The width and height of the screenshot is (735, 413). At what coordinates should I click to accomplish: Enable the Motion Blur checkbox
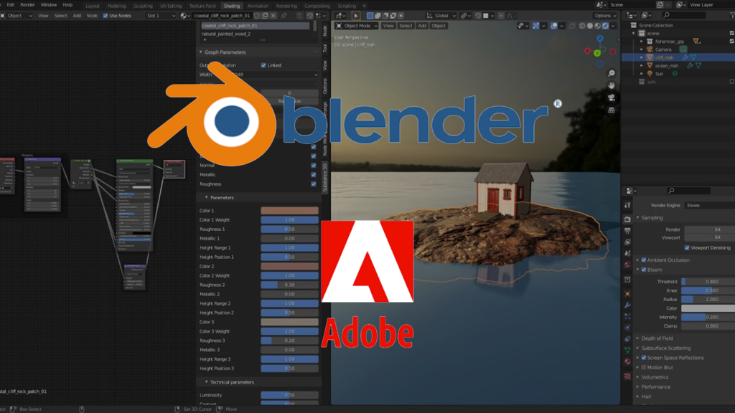(644, 368)
